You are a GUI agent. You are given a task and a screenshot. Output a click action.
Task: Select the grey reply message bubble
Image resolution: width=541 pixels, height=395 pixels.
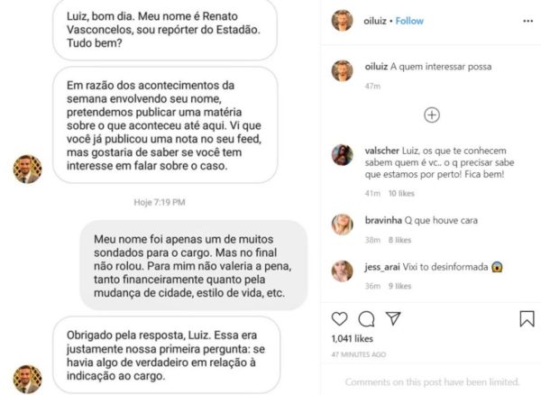coord(194,265)
